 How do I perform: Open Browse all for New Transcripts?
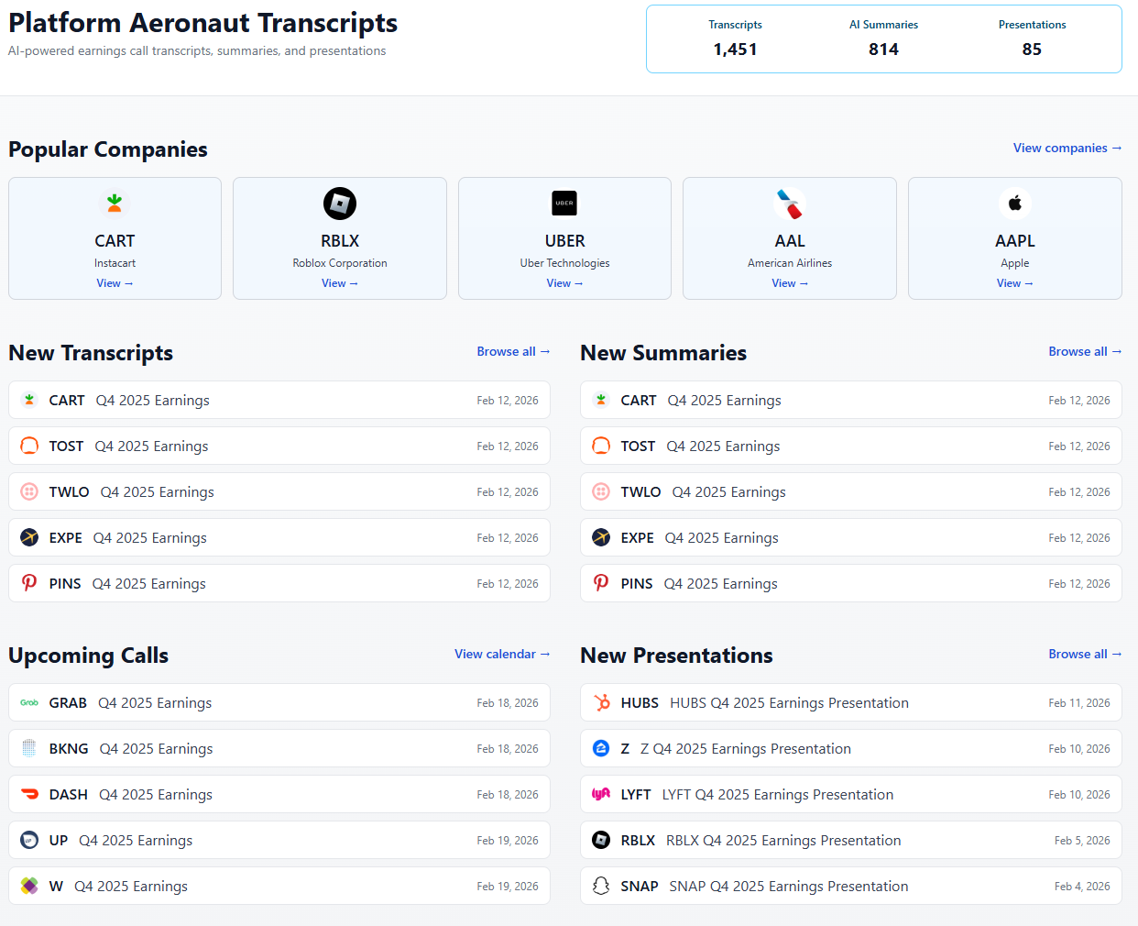(x=513, y=351)
